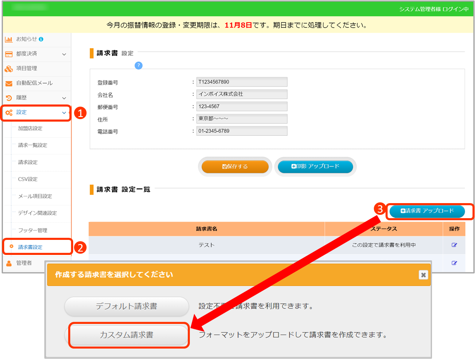Click the 請求書 アップロード button
This screenshot has width=475, height=359.
point(427,211)
